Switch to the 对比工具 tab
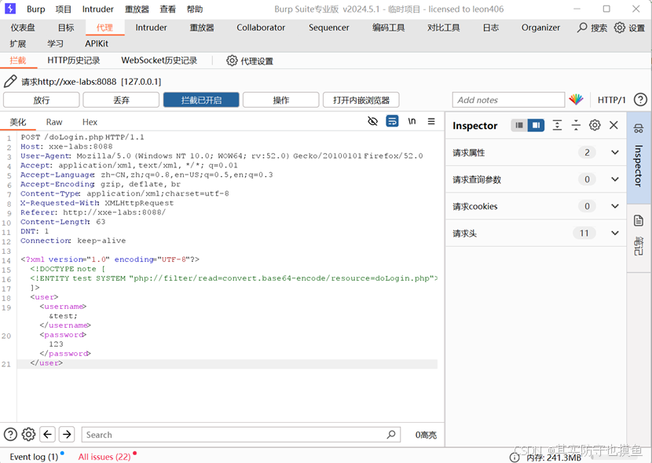652x463 pixels. tap(444, 28)
